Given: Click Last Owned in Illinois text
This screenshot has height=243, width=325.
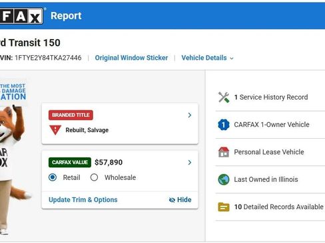Looking at the screenshot, I should (x=266, y=179).
